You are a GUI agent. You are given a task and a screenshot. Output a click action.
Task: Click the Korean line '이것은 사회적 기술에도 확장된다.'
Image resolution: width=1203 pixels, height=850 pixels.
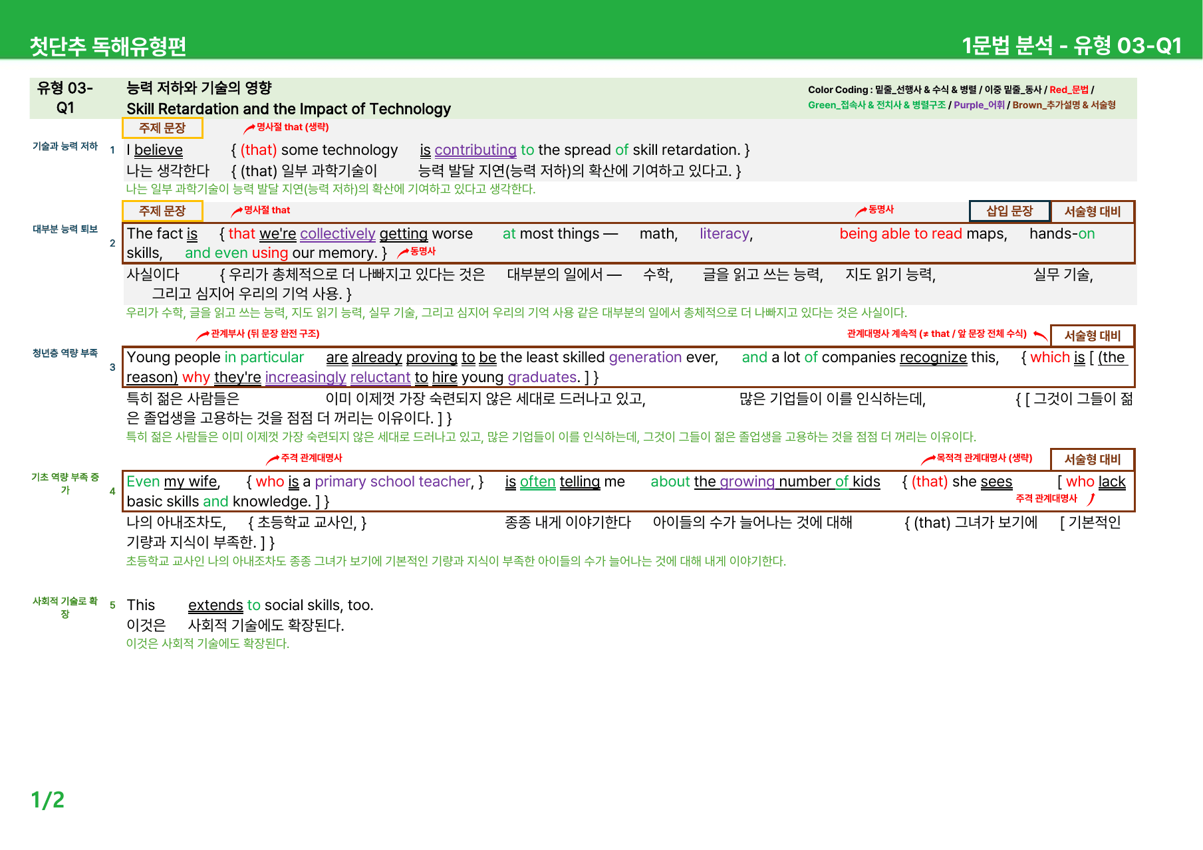point(235,625)
